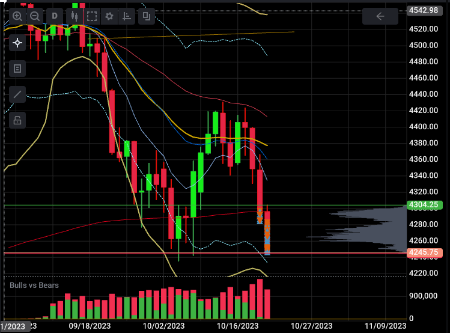Select the trend line drawing tool

pos(17,94)
